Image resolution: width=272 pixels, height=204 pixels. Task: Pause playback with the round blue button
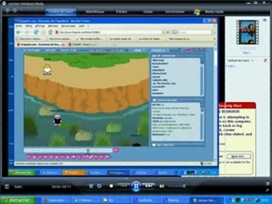pos(136,186)
